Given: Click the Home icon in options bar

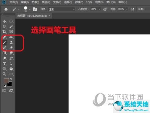Looking at the screenshot, I should coord(6,9).
